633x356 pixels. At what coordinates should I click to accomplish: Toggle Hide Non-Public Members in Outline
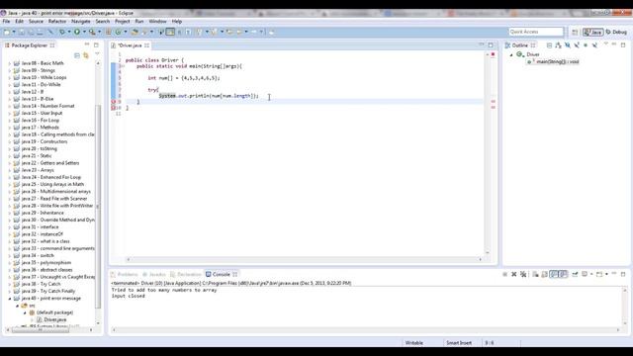click(x=586, y=45)
